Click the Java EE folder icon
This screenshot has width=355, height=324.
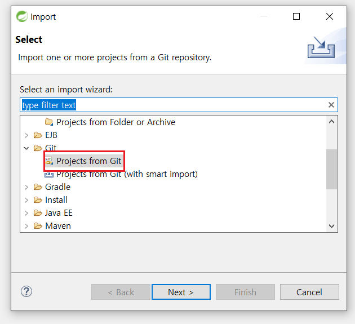[x=38, y=213]
